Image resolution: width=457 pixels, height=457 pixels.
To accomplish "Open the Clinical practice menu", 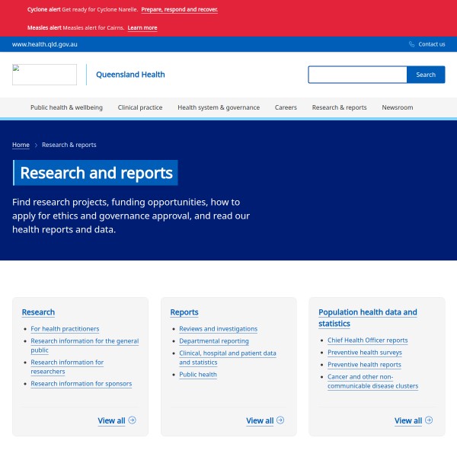I will [x=140, y=107].
